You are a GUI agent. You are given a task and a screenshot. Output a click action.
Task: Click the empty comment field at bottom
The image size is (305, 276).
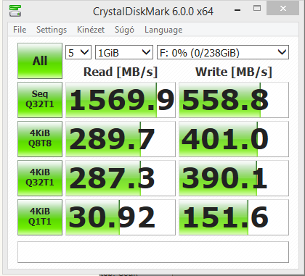(x=153, y=252)
